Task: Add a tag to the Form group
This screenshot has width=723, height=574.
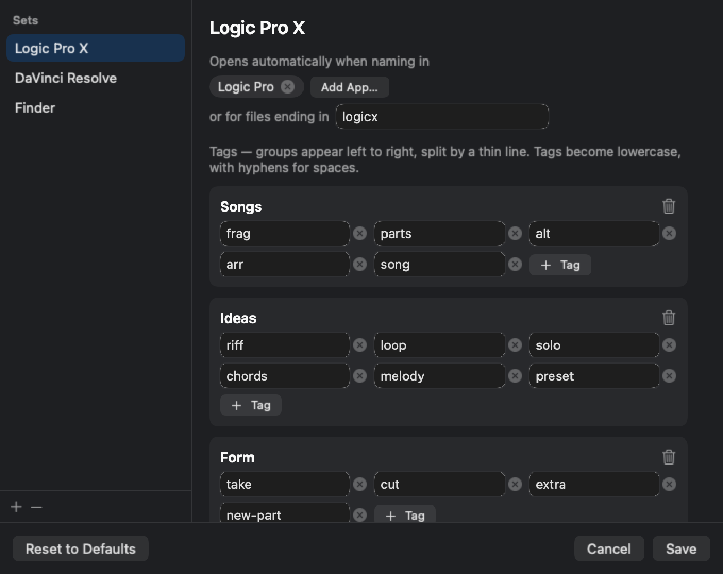Action: [405, 514]
